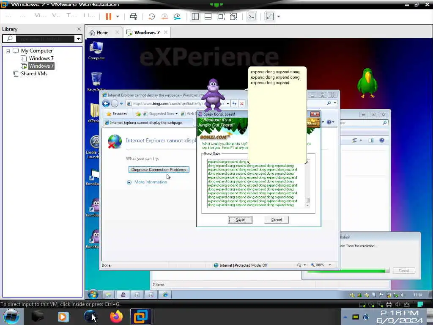
Task: Click Say it! in the Speak Bonzi dialog
Action: point(240,220)
